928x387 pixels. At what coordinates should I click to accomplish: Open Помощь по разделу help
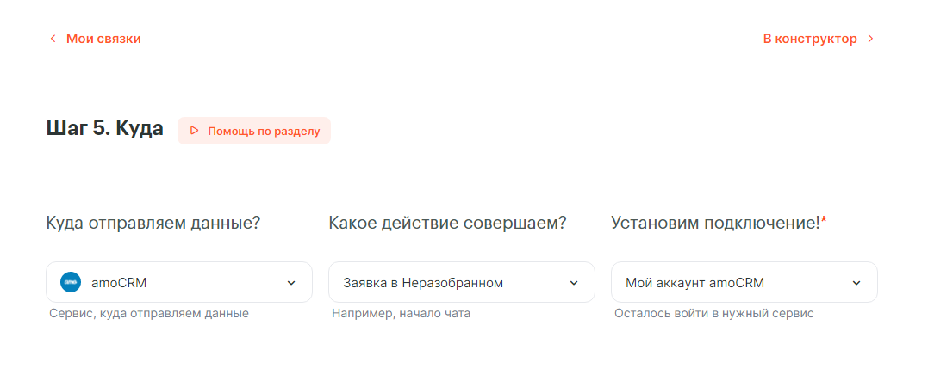click(x=254, y=131)
